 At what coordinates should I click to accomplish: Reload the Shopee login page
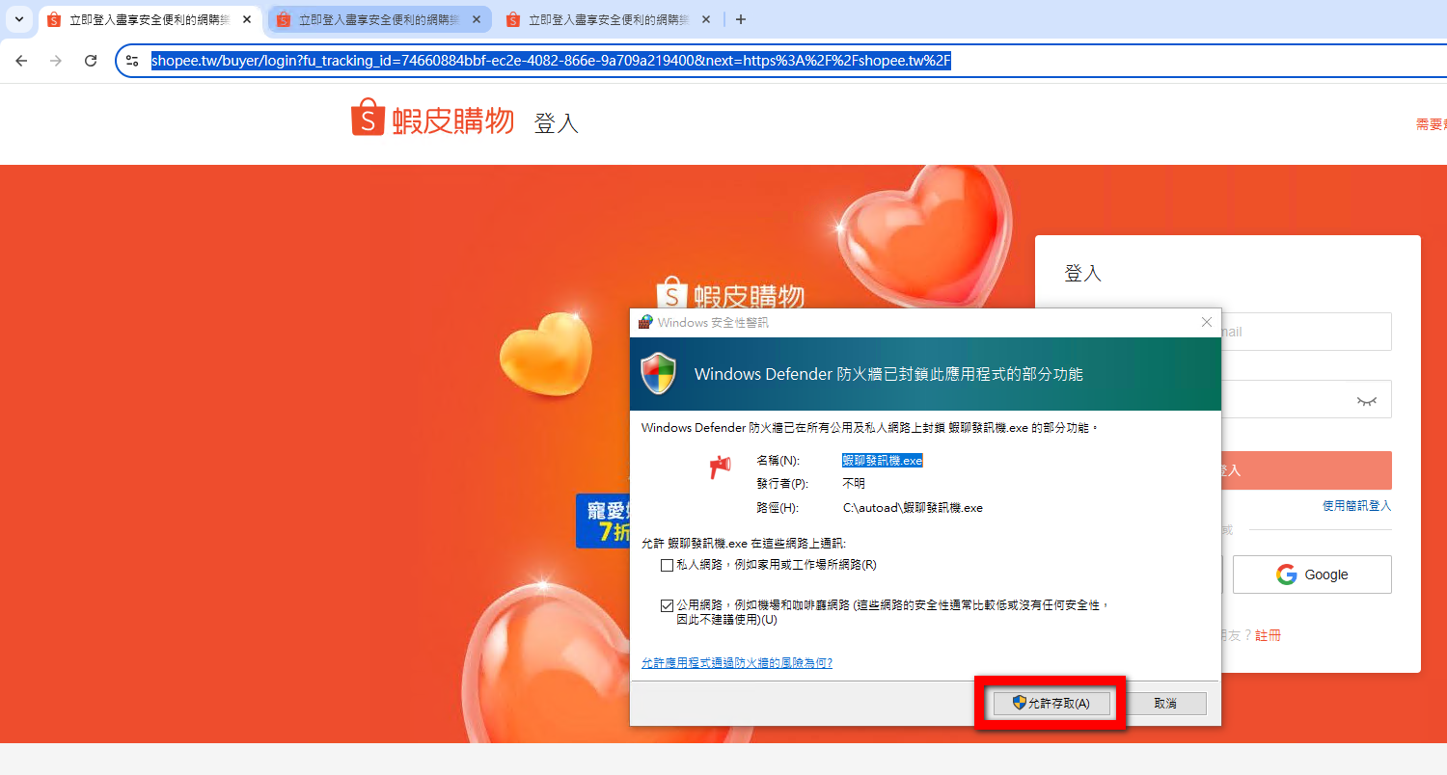click(91, 61)
